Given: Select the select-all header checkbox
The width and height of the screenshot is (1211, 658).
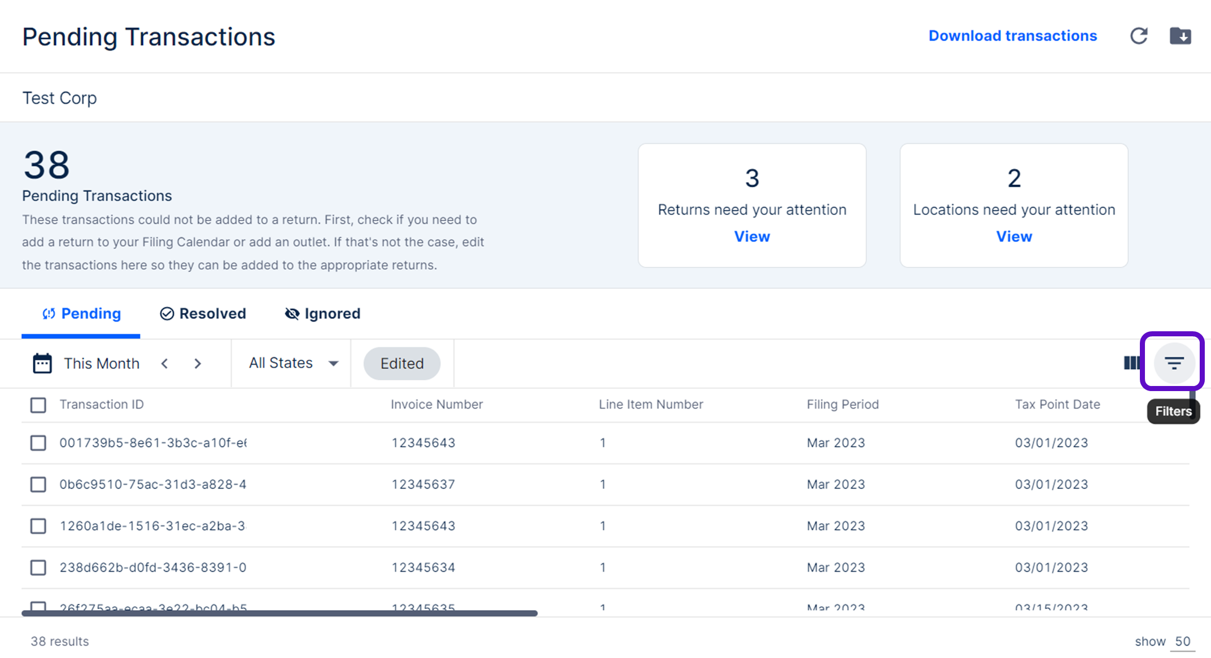Looking at the screenshot, I should pos(38,405).
